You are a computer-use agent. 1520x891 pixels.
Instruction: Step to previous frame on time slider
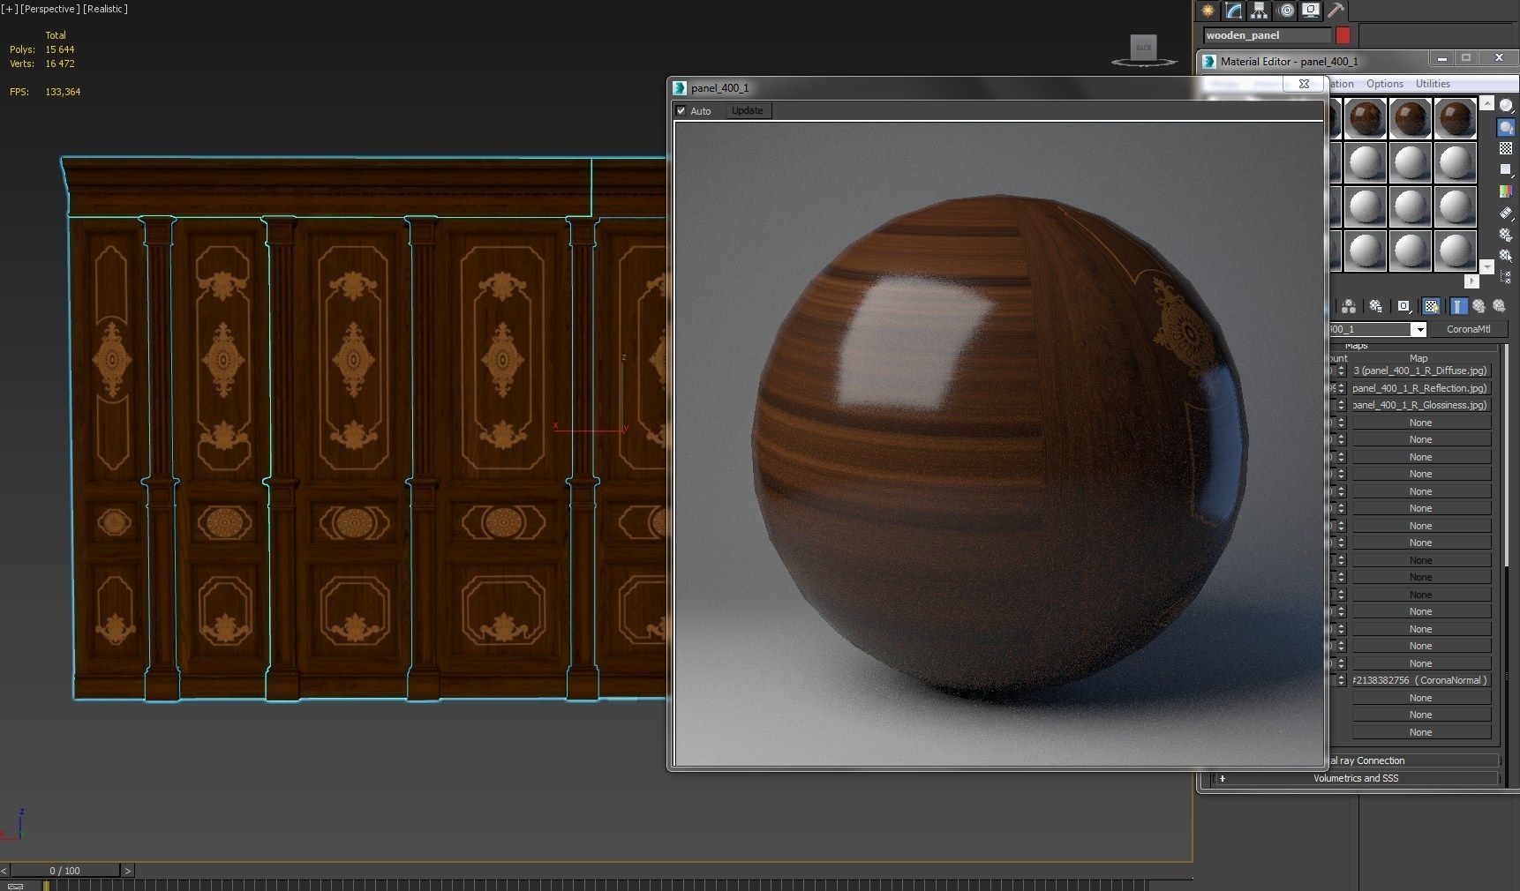pyautogui.click(x=4, y=871)
